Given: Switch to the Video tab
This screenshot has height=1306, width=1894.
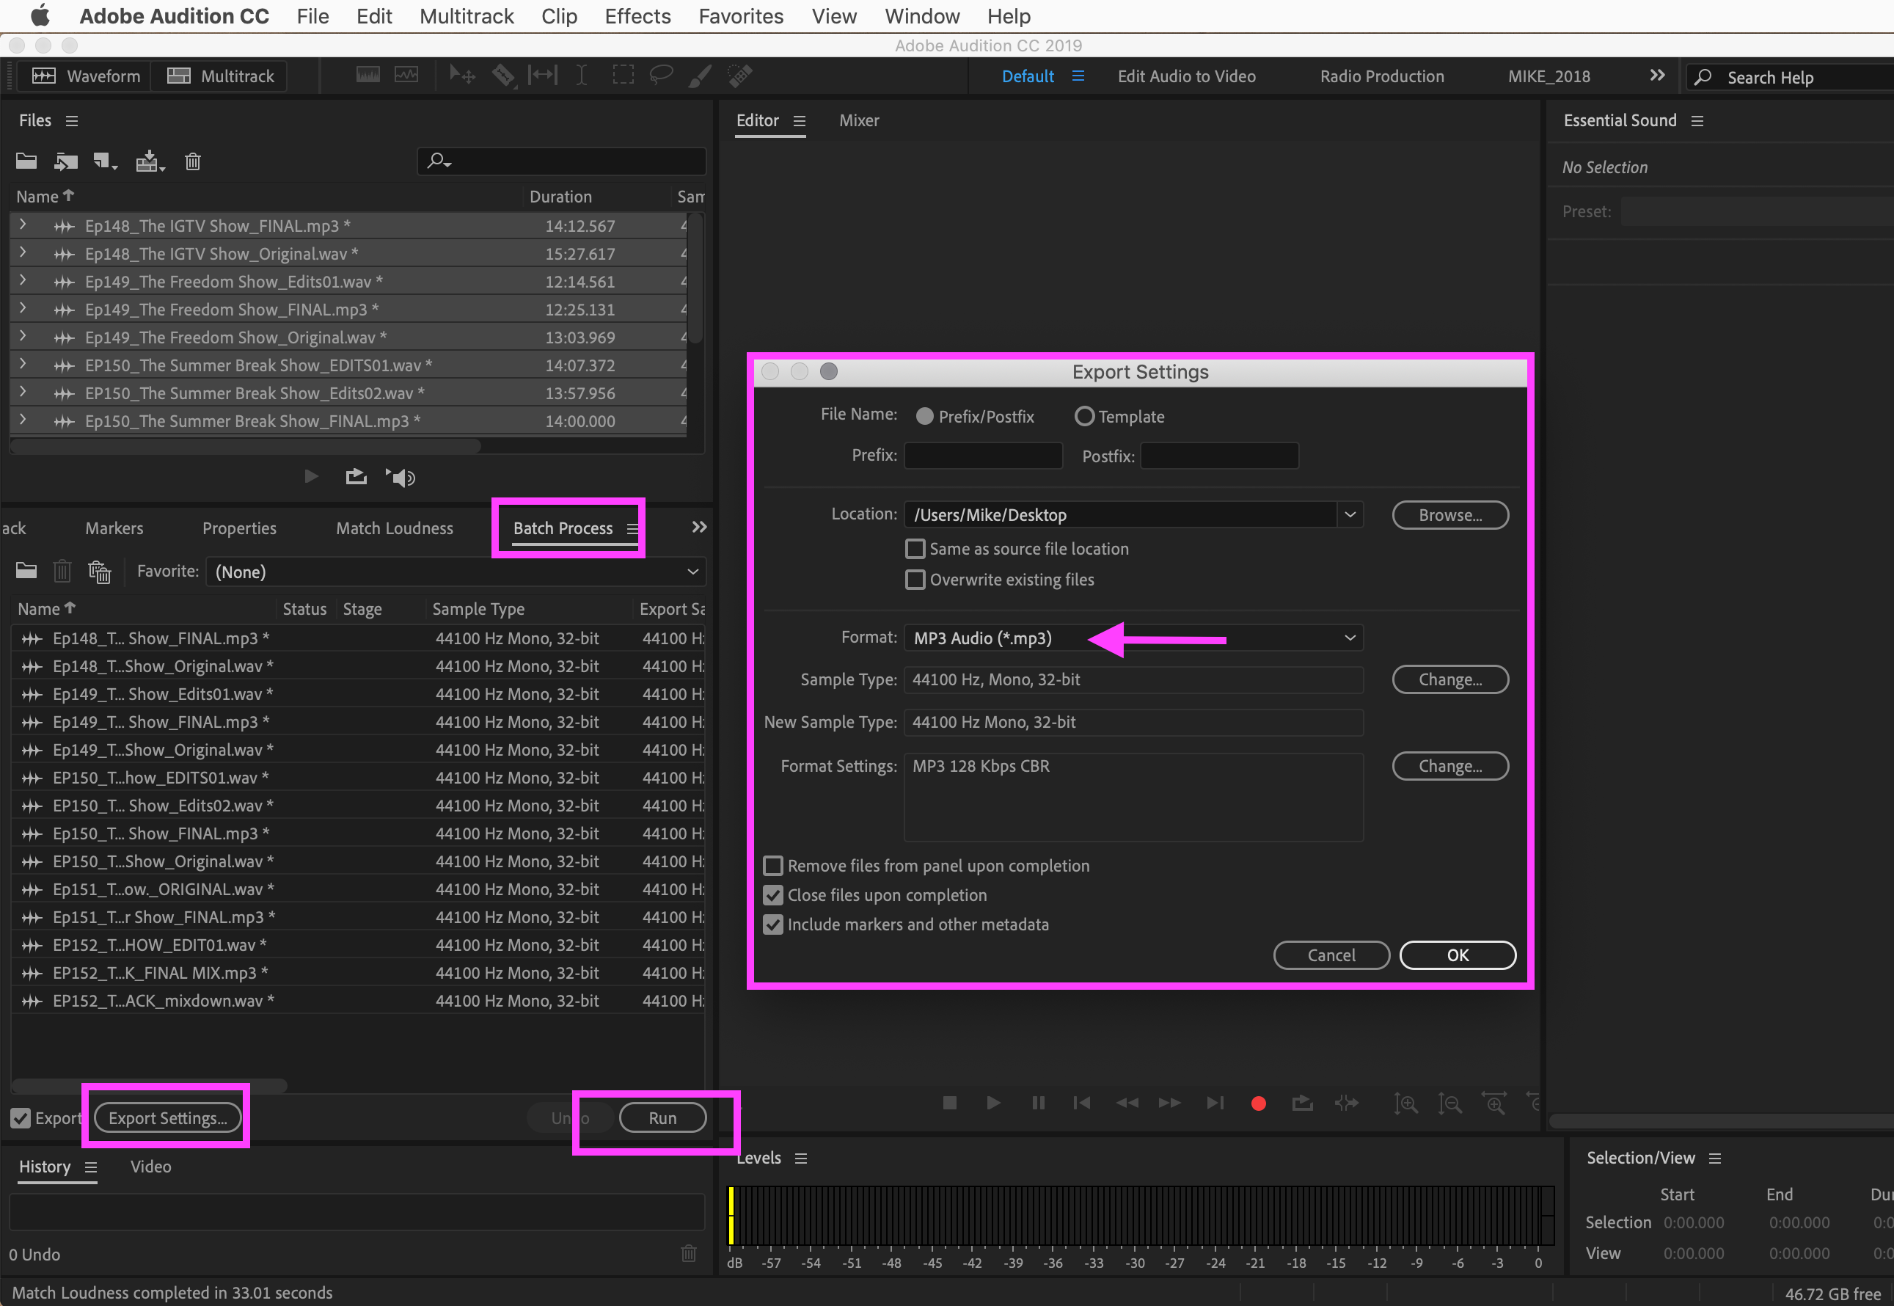Looking at the screenshot, I should tap(150, 1166).
